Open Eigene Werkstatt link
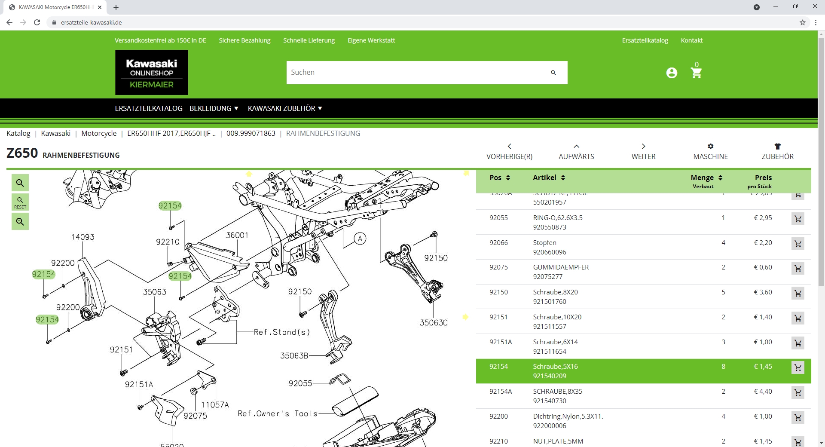Viewport: 825px width, 447px height. [x=371, y=40]
